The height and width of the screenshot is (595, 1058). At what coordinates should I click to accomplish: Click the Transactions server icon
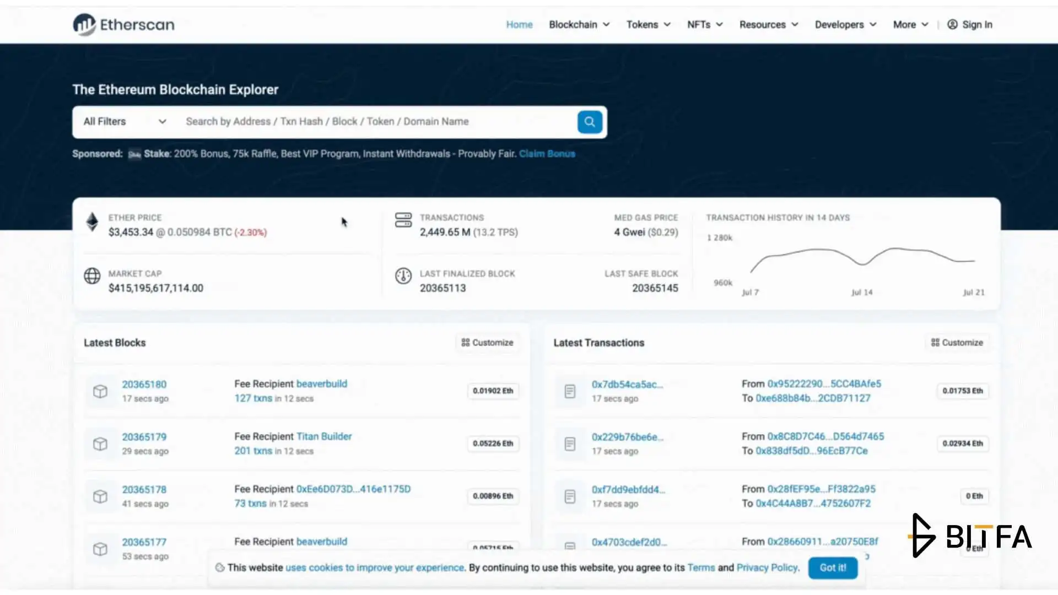(x=403, y=220)
